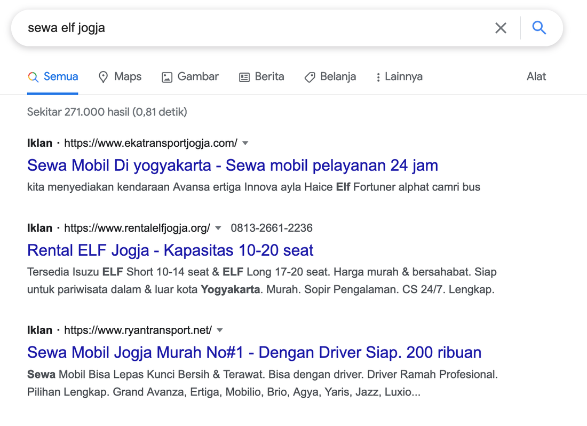Switch to the Belanja tab
587x426 pixels.
click(338, 77)
